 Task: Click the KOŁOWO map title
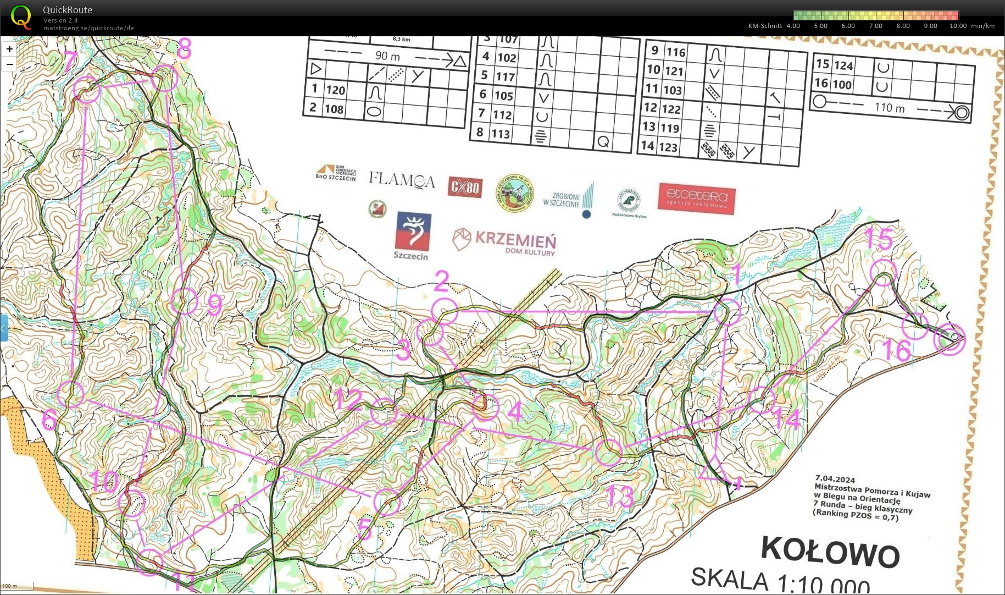(830, 551)
